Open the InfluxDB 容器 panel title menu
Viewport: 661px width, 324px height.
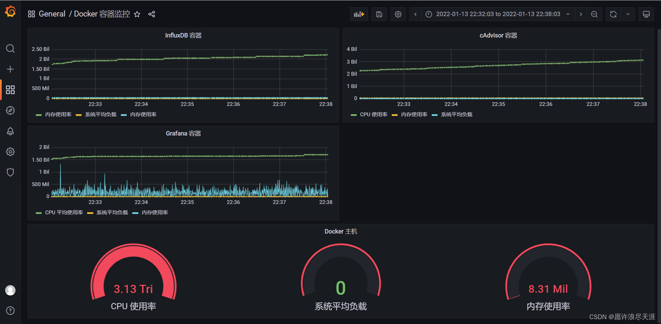[x=183, y=35]
